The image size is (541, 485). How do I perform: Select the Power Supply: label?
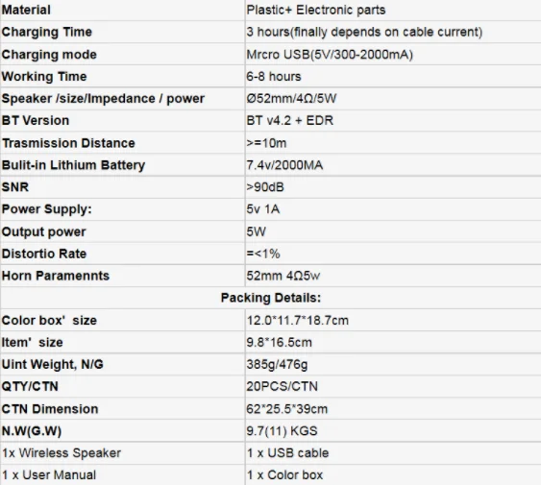pos(46,209)
